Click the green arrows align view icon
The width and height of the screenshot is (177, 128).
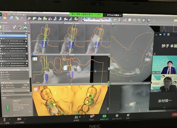pyautogui.click(x=25, y=27)
